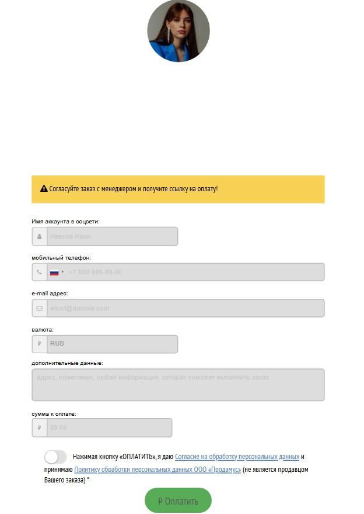Click the warning triangle icon in yellow banner
364x514 pixels.
tap(44, 189)
